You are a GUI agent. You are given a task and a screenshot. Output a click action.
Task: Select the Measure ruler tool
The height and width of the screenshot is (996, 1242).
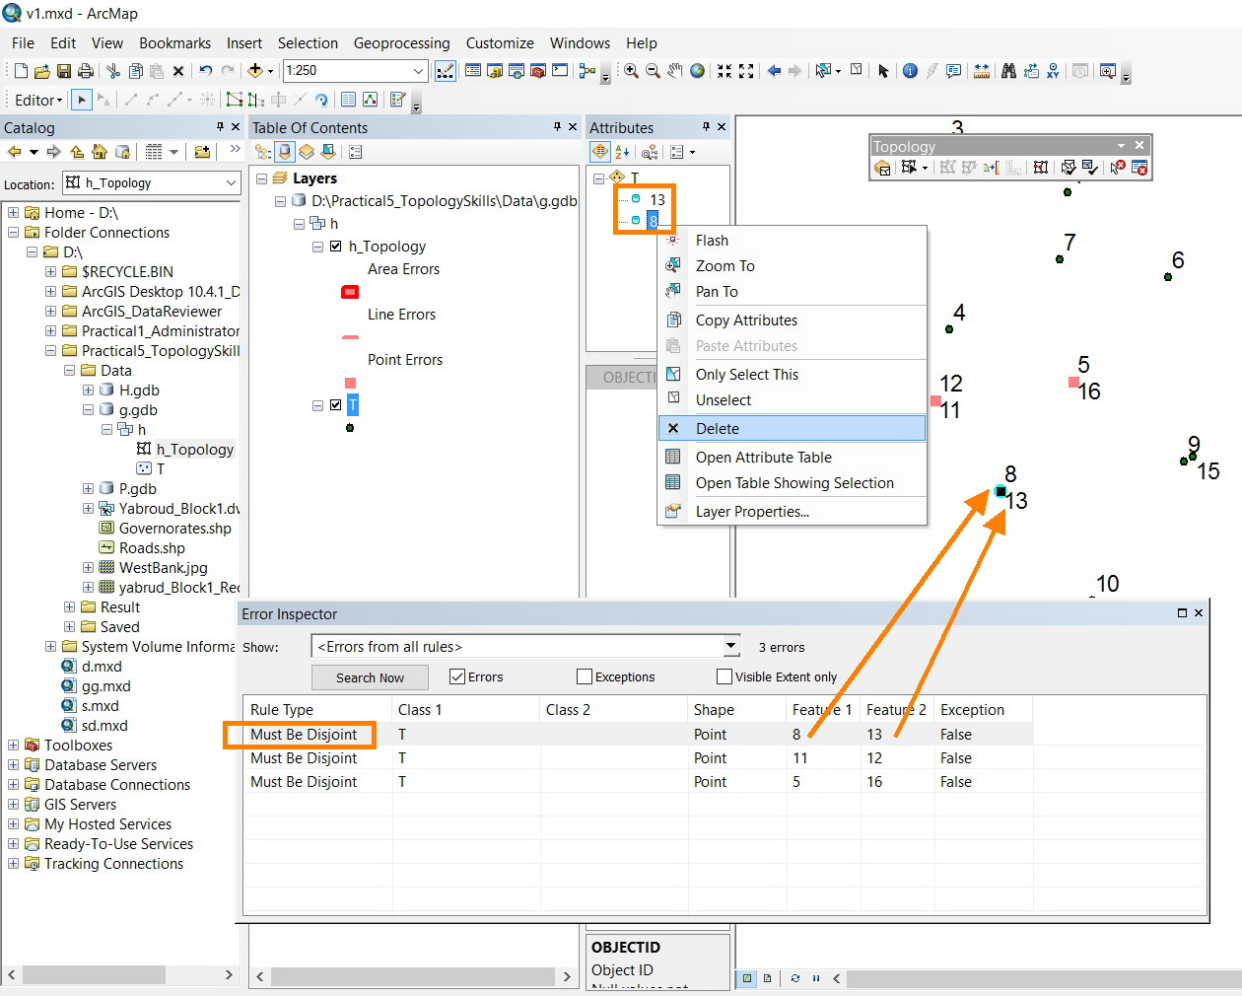coord(982,71)
